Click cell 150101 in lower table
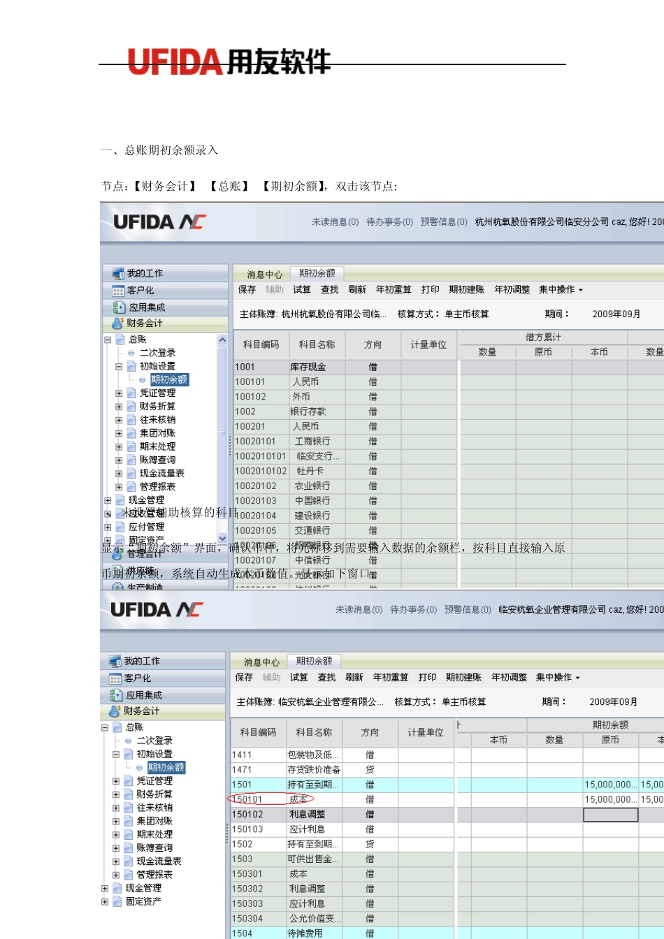 click(258, 799)
